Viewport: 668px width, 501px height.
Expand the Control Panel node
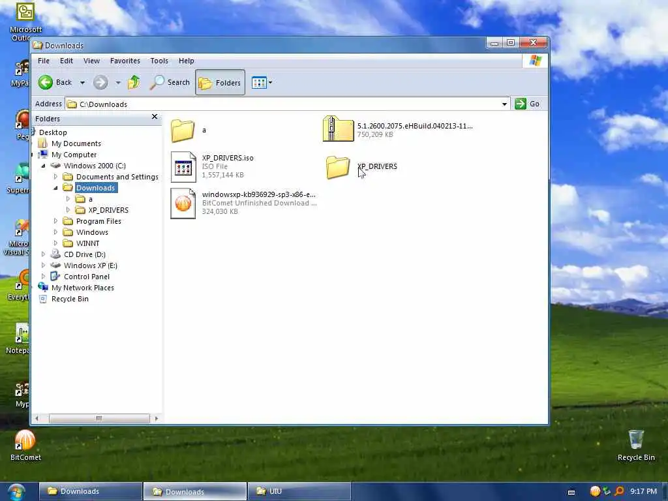(43, 276)
